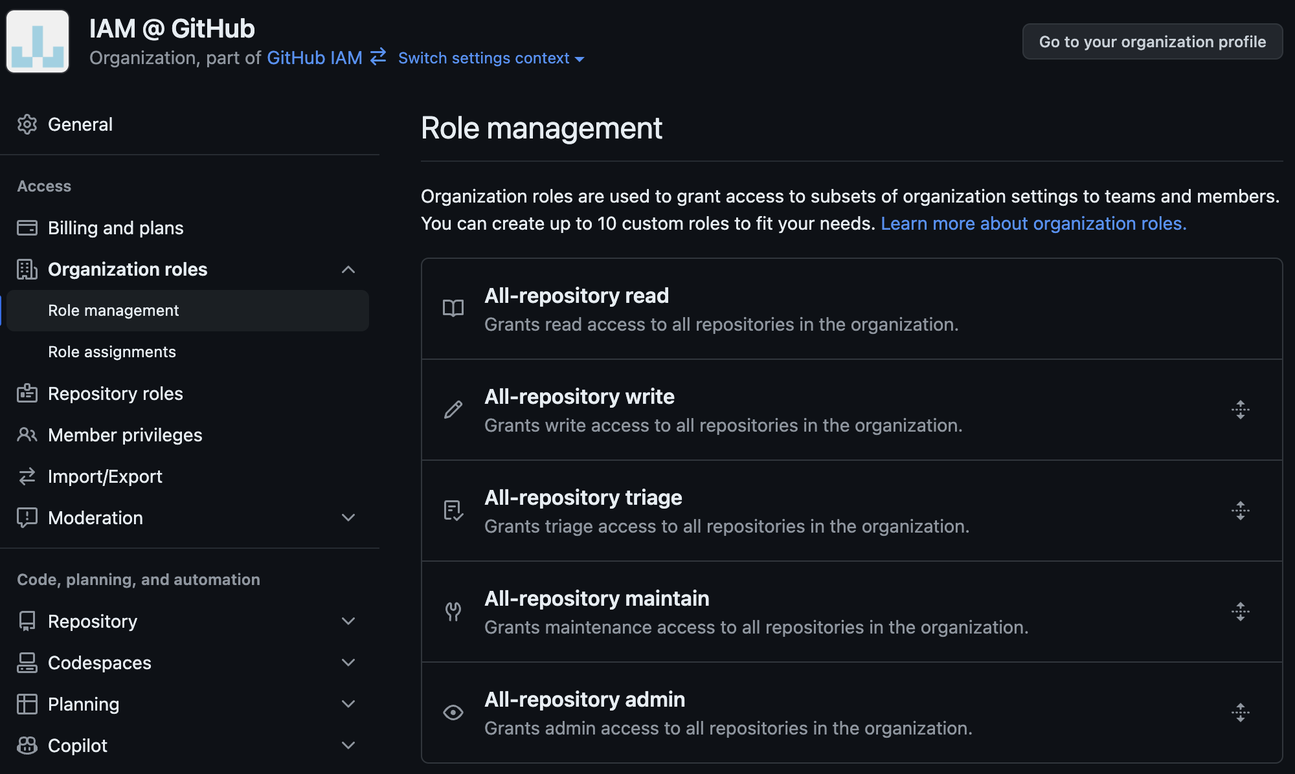1295x774 pixels.
Task: Open Learn more about organization roles link
Action: (x=1033, y=223)
